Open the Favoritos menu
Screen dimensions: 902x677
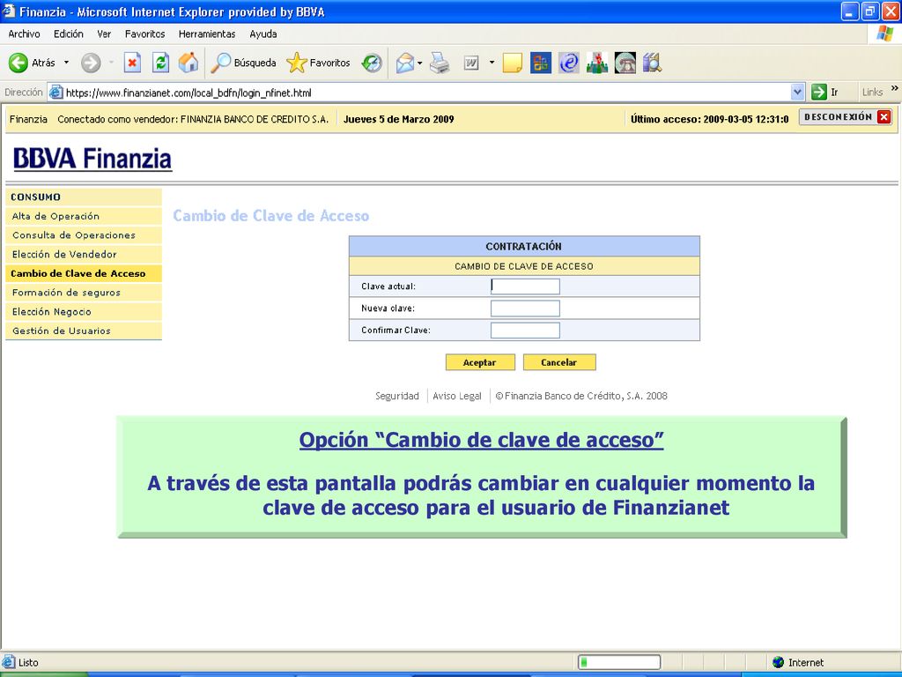[145, 34]
